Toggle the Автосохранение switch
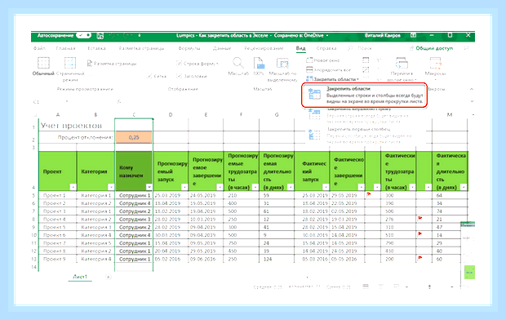Viewport: 506px width, 320px height. click(x=83, y=35)
